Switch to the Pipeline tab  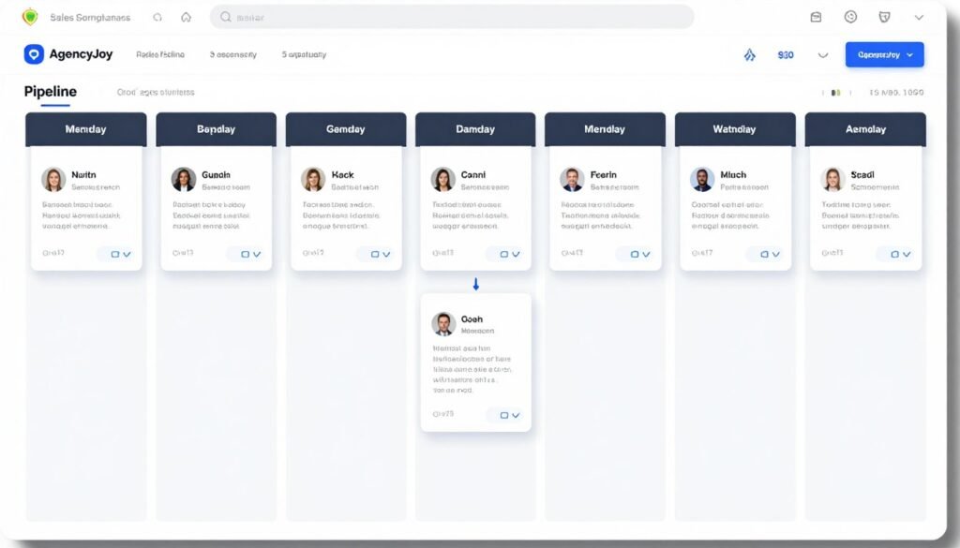pyautogui.click(x=49, y=92)
